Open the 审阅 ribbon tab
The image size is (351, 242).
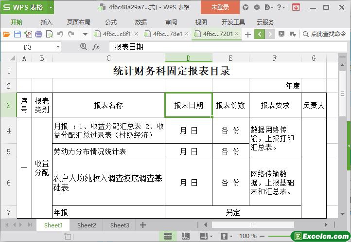click(171, 22)
